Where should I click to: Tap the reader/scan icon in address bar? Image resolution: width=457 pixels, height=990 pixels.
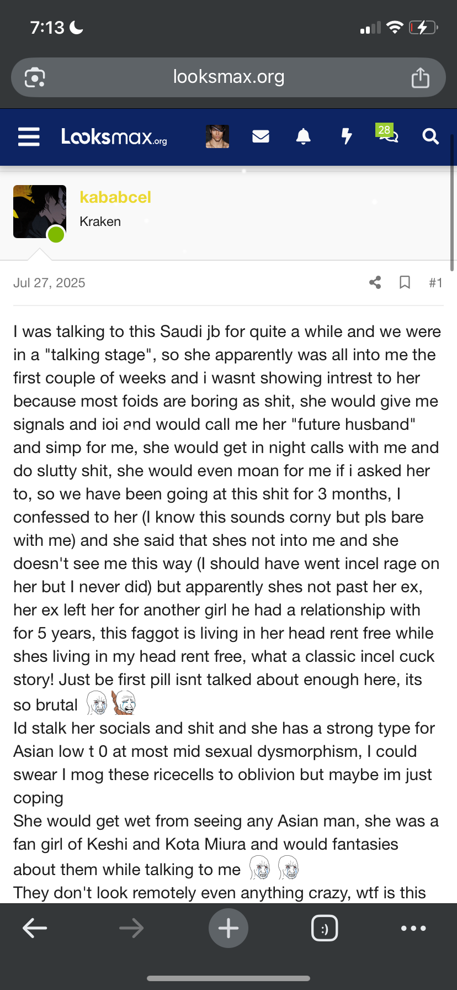[35, 77]
